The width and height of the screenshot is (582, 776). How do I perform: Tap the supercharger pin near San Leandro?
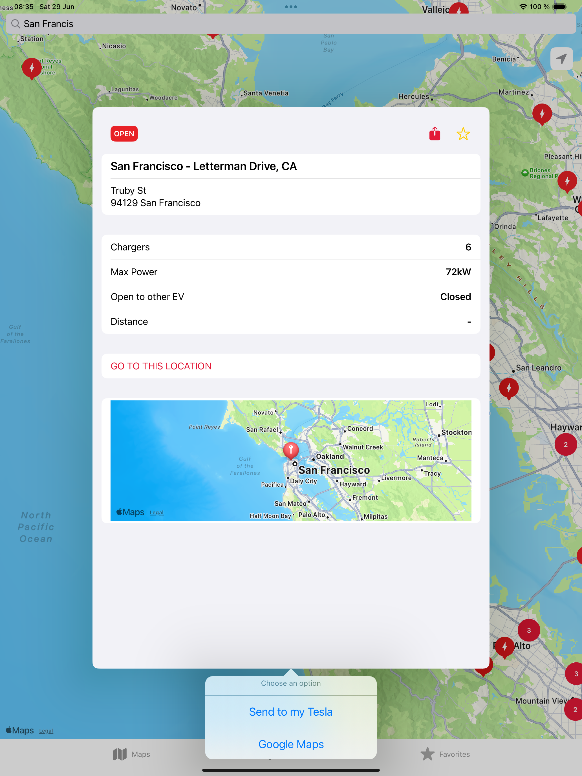pyautogui.click(x=509, y=388)
